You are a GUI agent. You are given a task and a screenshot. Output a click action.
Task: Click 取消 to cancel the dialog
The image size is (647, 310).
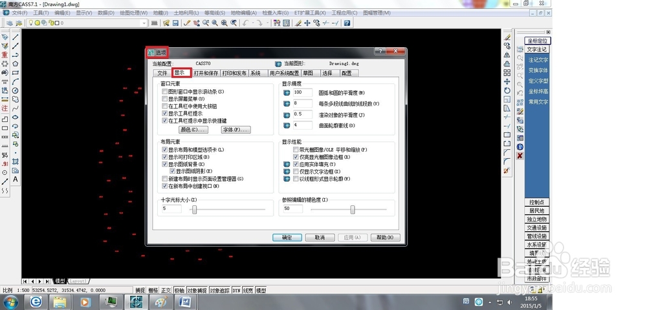pos(320,238)
